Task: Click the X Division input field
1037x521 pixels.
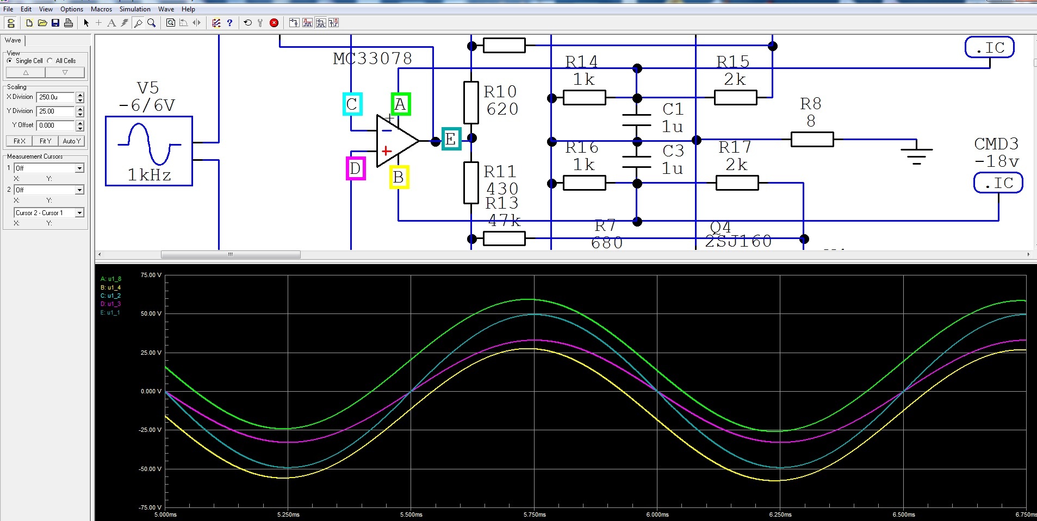Action: (55, 97)
